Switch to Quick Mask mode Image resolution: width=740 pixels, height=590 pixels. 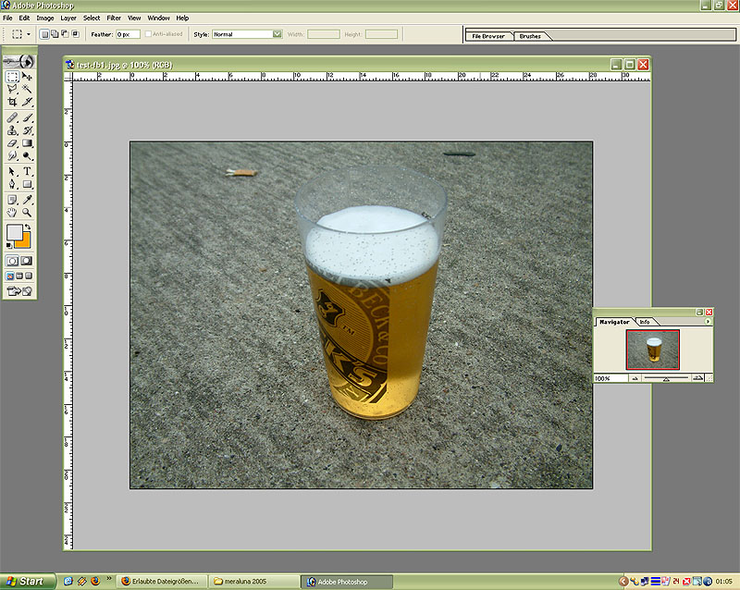[x=27, y=261]
